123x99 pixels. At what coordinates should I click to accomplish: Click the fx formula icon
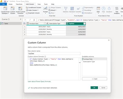(34, 20)
